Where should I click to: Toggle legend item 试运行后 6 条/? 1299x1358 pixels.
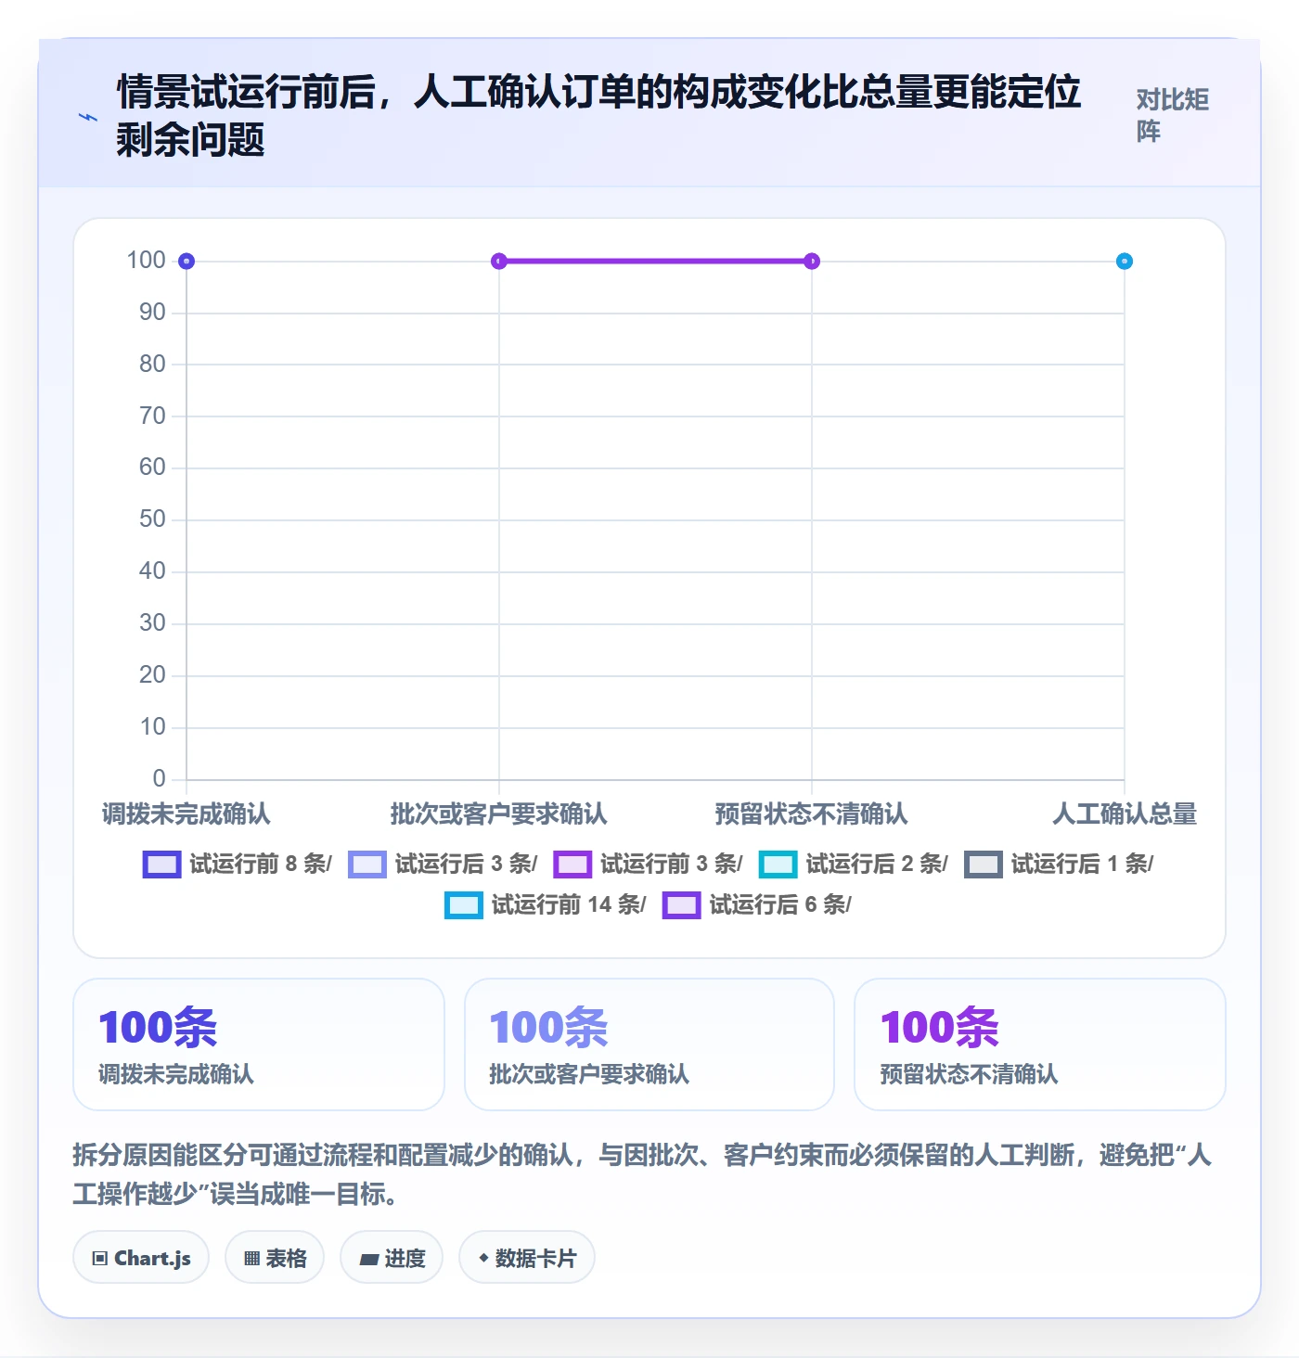tap(756, 904)
